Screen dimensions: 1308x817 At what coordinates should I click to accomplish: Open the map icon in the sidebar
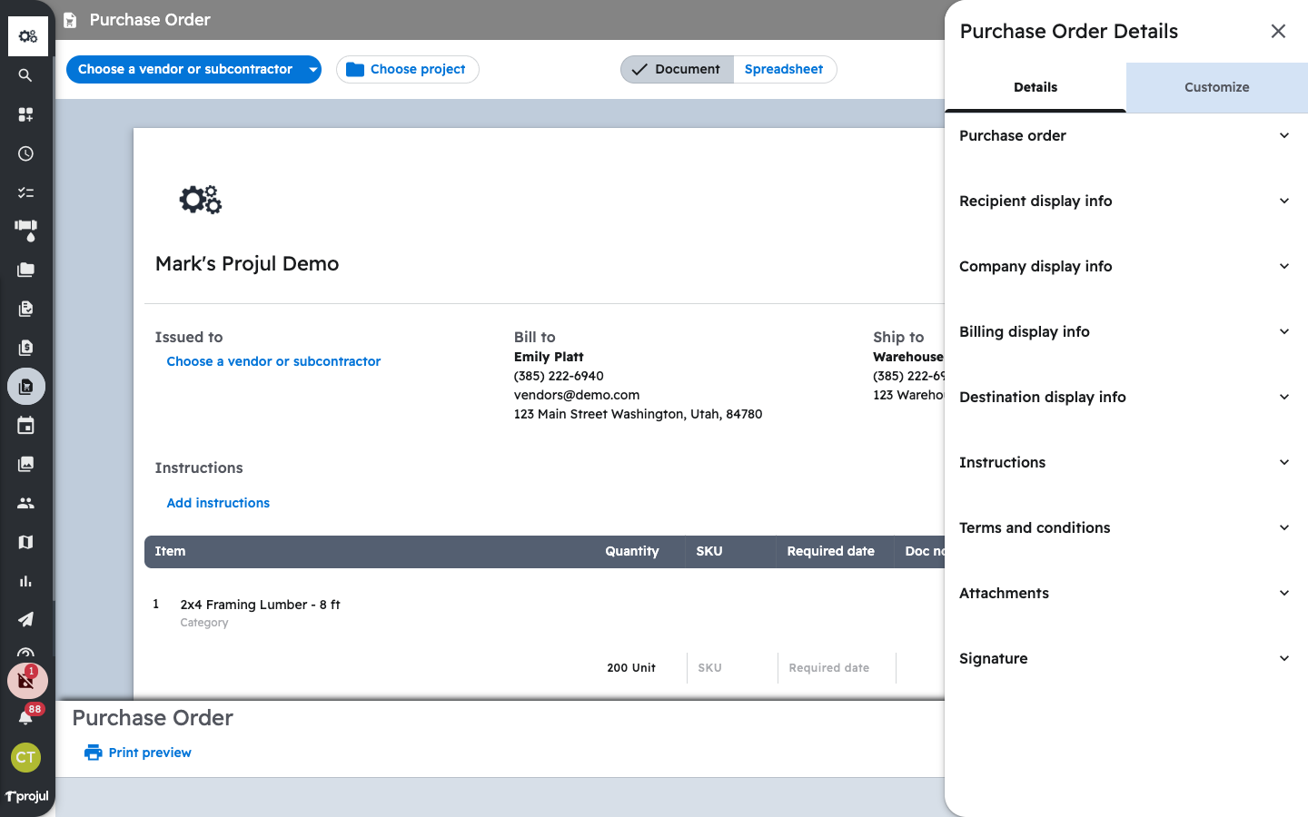pyautogui.click(x=25, y=542)
